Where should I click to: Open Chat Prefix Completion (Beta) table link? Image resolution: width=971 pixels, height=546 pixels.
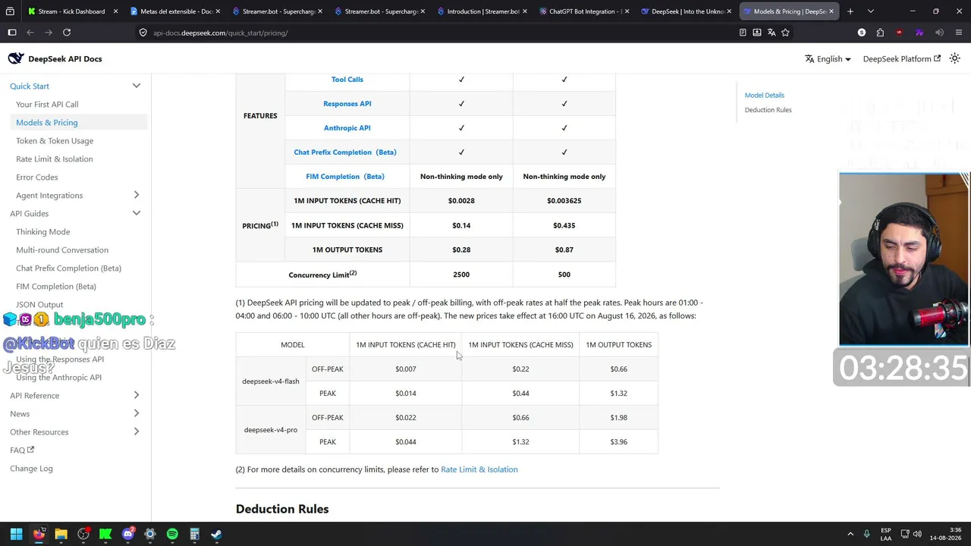[345, 152]
